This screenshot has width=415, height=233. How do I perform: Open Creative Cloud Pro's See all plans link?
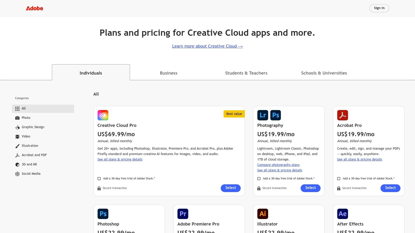point(120,159)
